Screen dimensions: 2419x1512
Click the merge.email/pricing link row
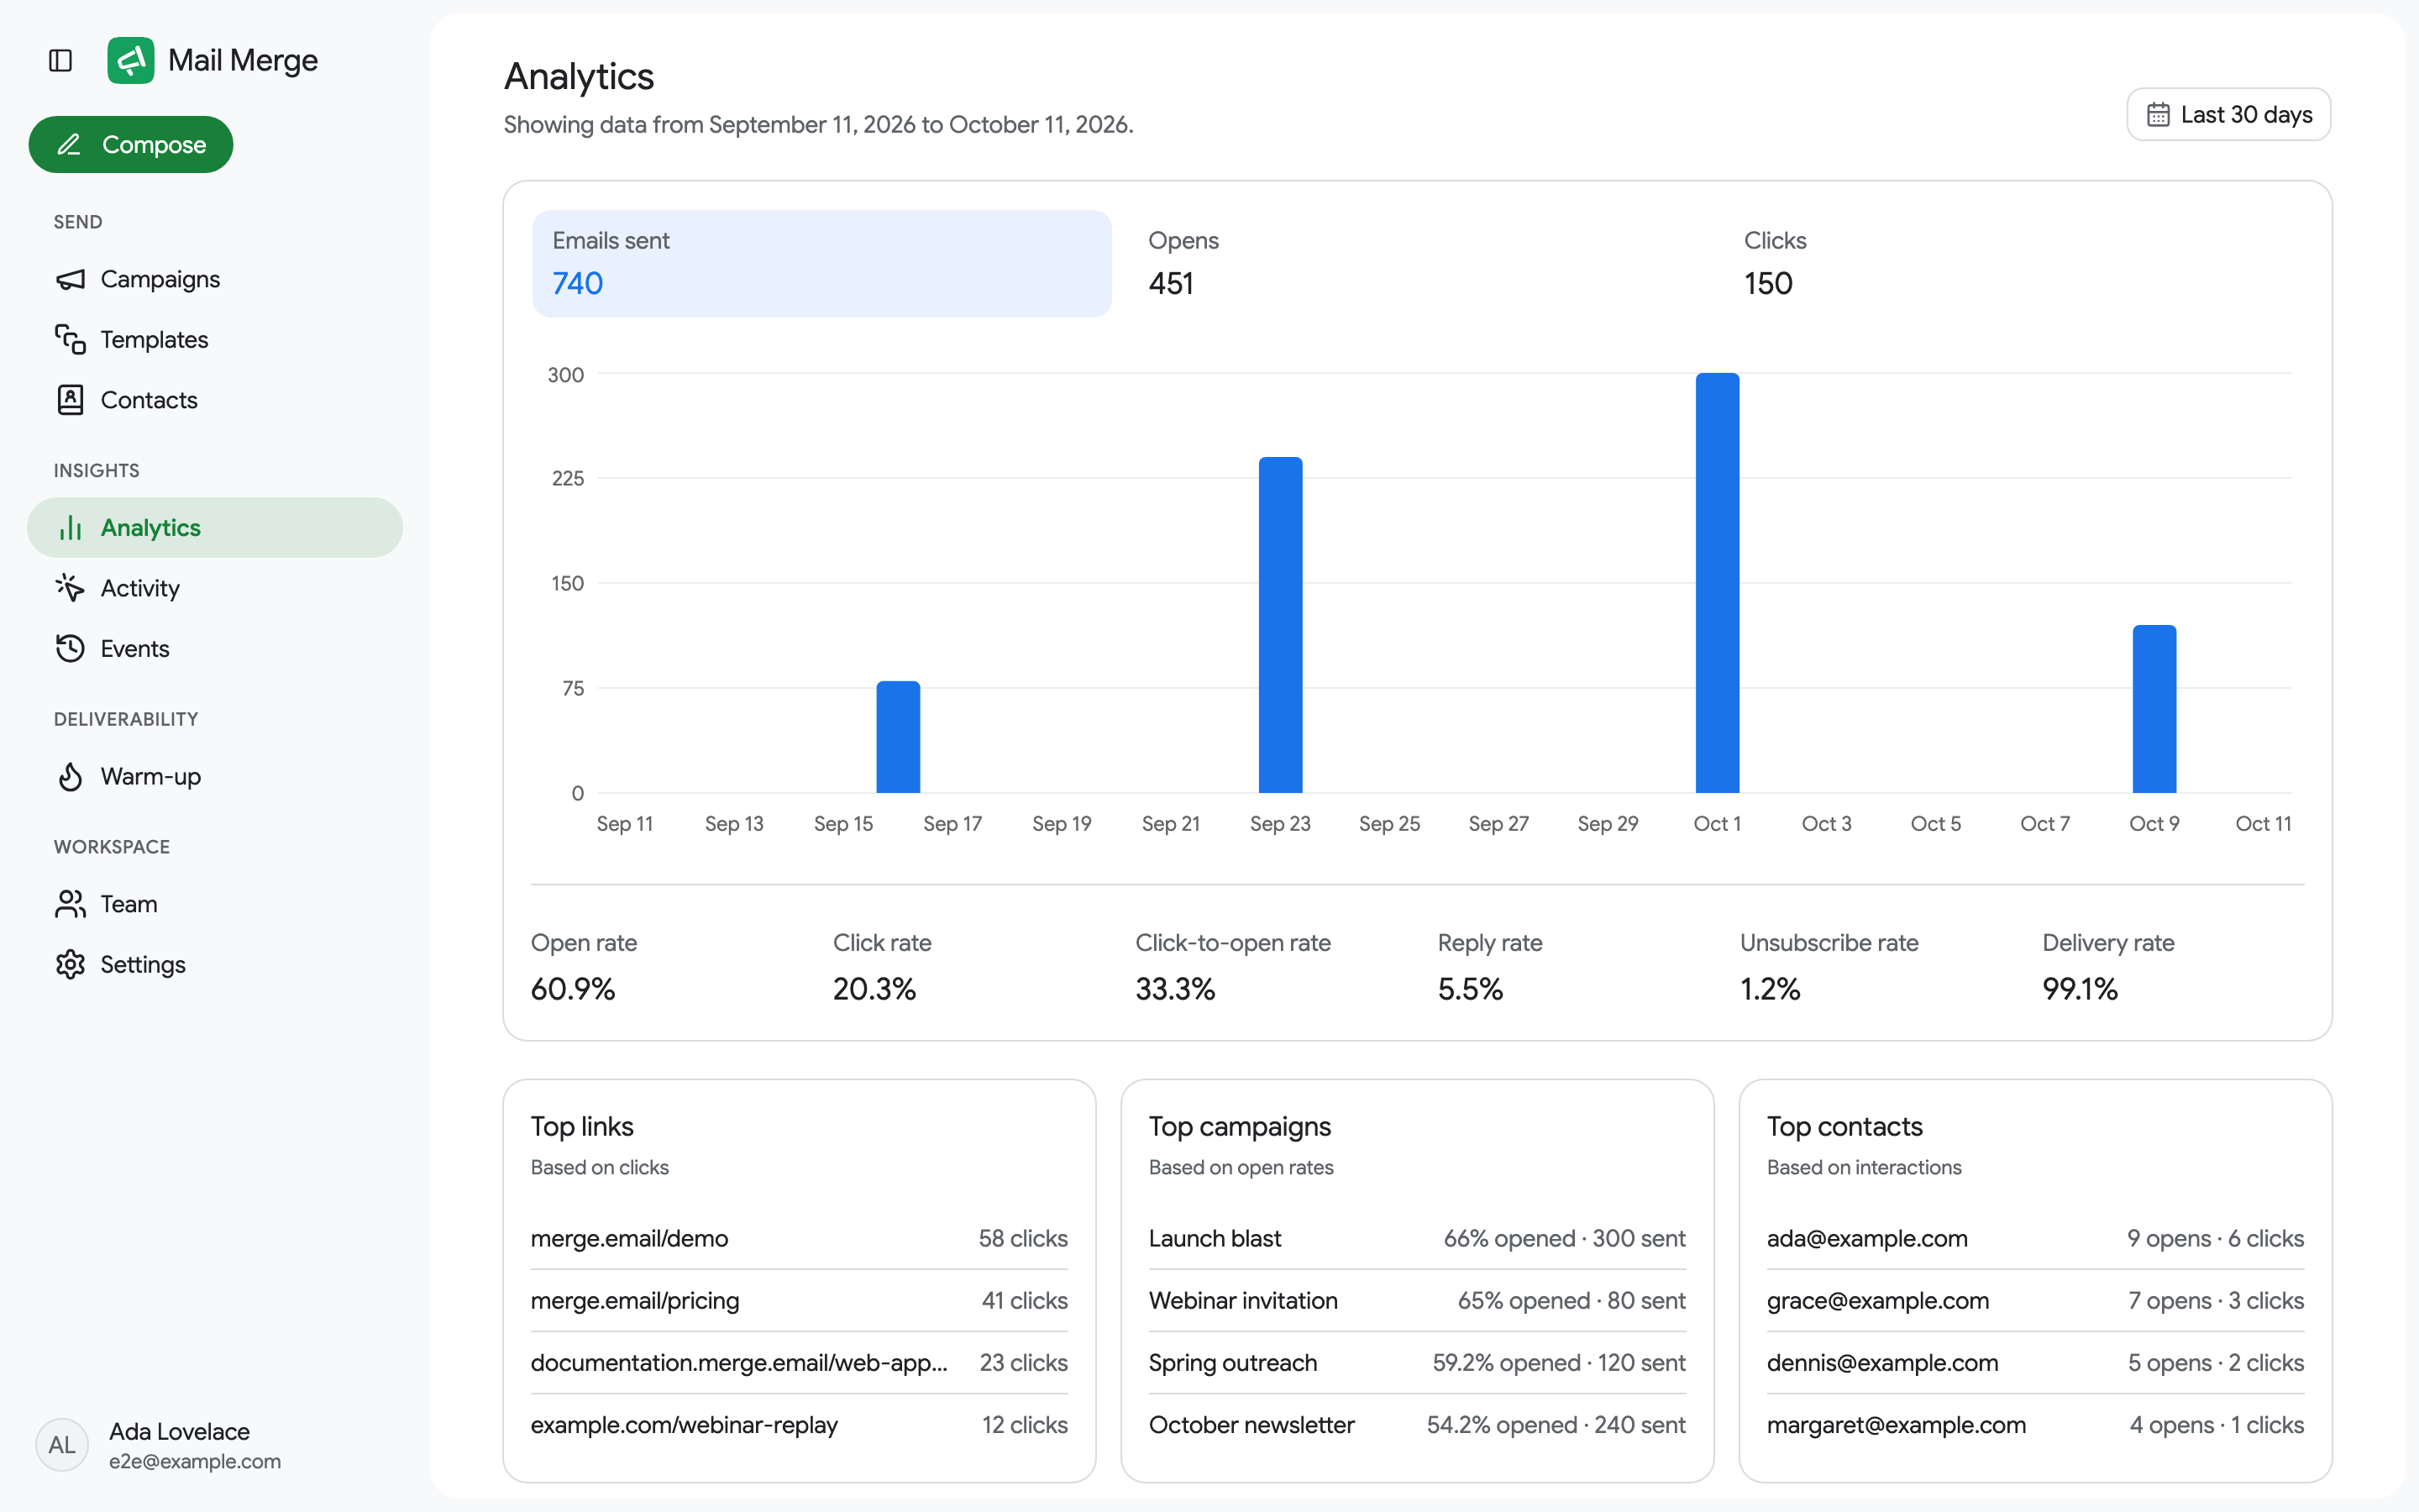coord(799,1301)
